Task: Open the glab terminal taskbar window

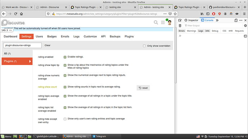Action: [x=47, y=136]
